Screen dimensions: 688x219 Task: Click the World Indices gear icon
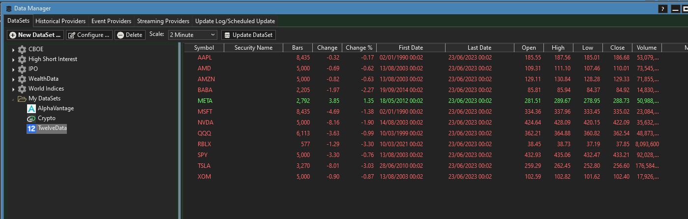pyautogui.click(x=22, y=89)
